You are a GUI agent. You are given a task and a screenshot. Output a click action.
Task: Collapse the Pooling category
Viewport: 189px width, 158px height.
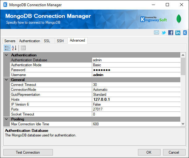click(6, 119)
